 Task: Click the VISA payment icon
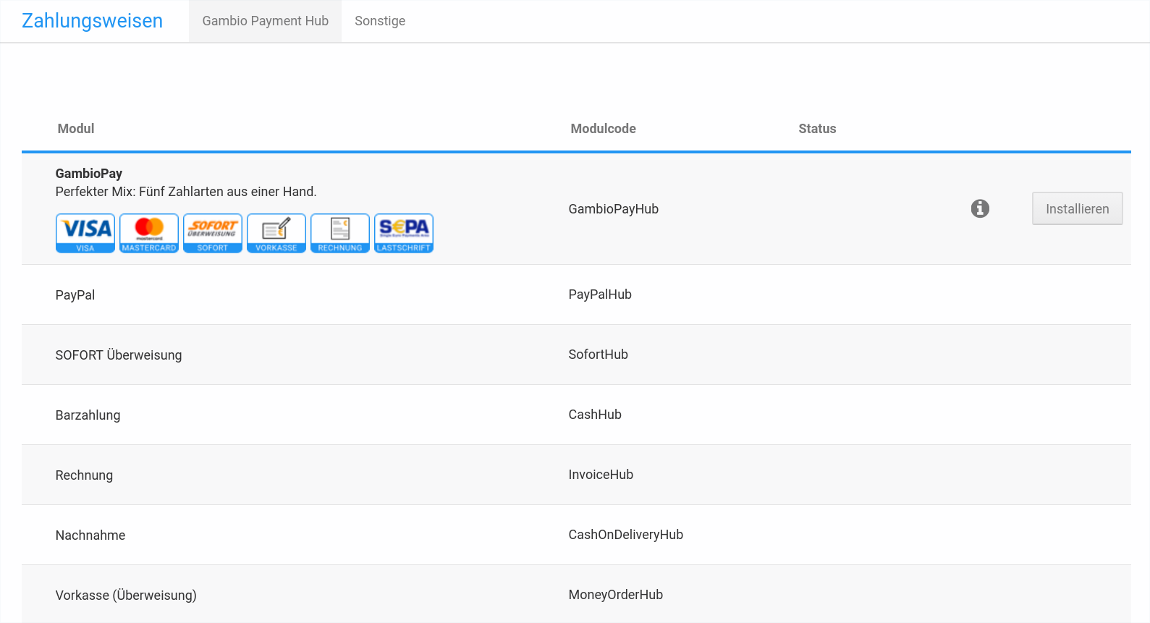(x=85, y=233)
